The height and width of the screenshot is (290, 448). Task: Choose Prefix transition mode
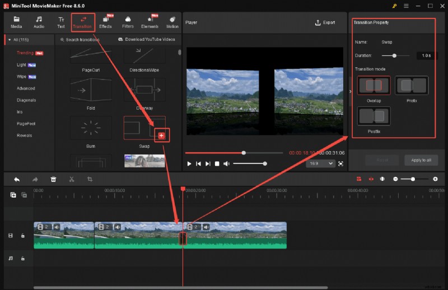[x=412, y=86]
